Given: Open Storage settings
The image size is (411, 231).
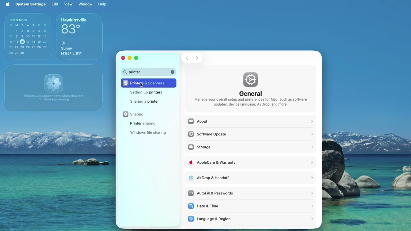Looking at the screenshot, I should coord(250,147).
